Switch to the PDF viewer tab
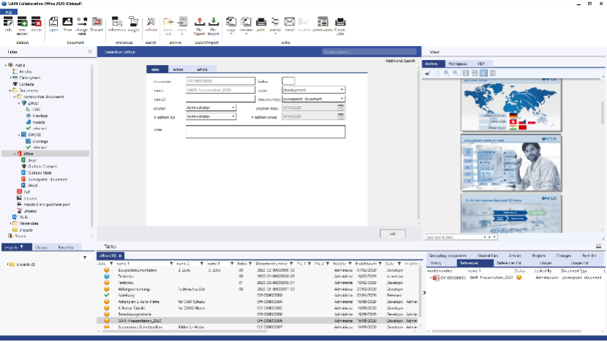This screenshot has width=607, height=342. click(481, 64)
